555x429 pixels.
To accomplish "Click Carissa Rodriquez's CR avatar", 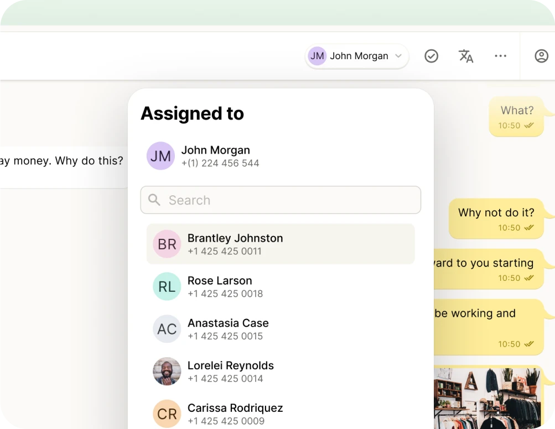I will (x=167, y=414).
